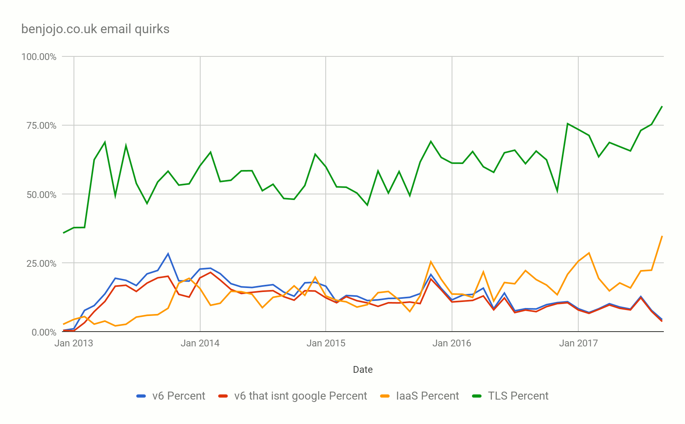Click the 'Jan 2015' axis label
Image resolution: width=685 pixels, height=424 pixels.
tap(326, 343)
